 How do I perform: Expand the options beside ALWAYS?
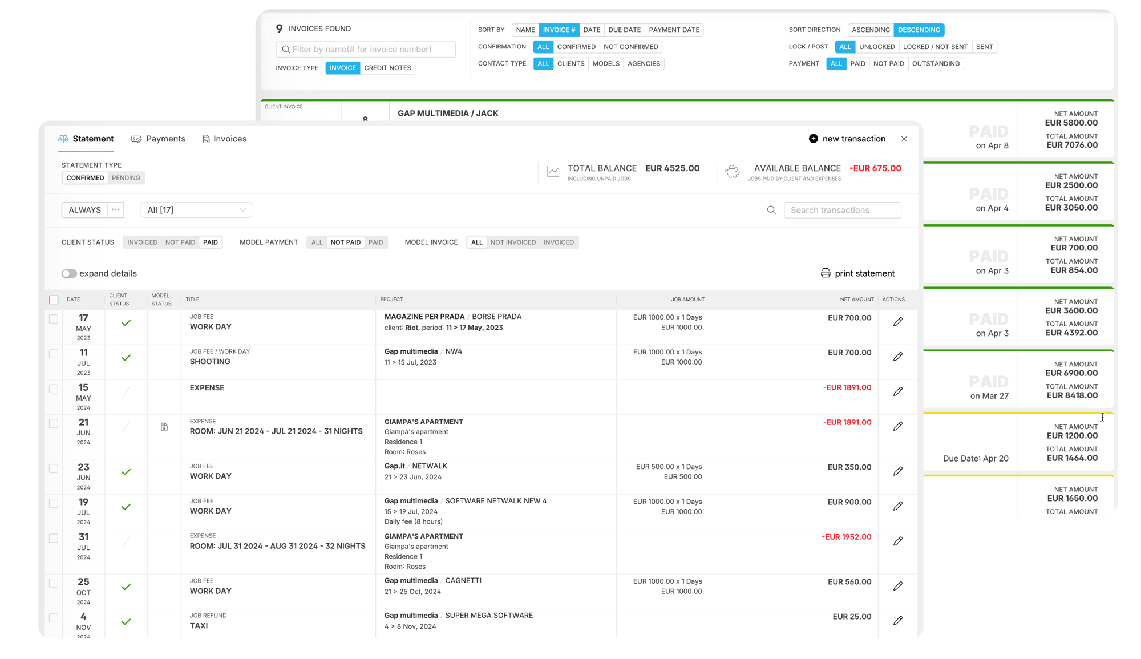coord(116,210)
